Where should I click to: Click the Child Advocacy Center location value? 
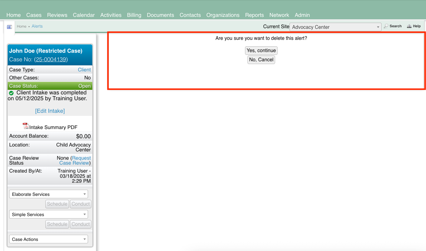[74, 147]
